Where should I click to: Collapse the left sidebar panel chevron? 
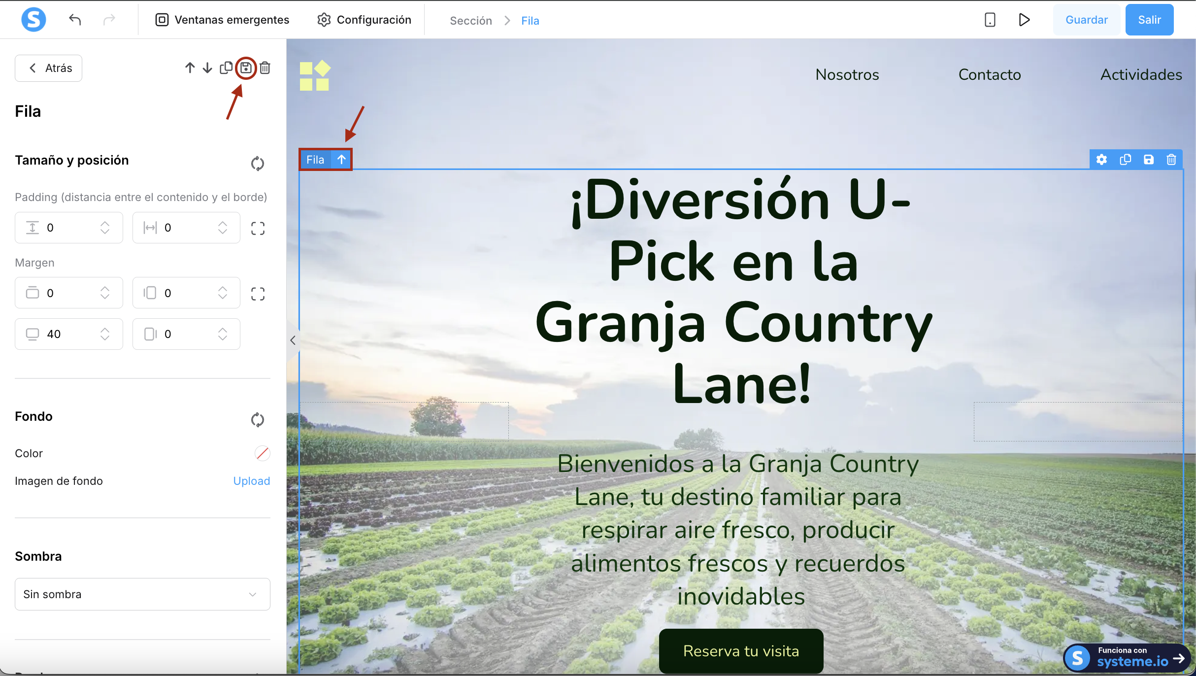pyautogui.click(x=293, y=340)
